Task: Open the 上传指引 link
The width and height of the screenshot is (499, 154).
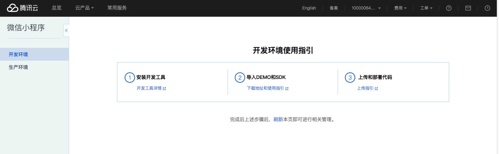Action: pos(365,88)
